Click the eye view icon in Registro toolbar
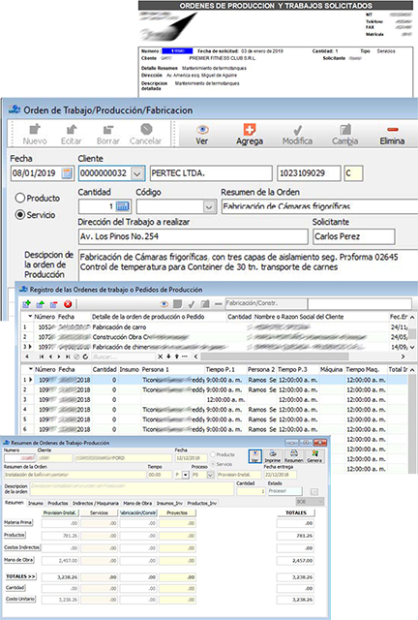 click(164, 304)
